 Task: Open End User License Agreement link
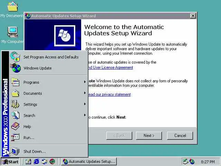tap(110, 67)
